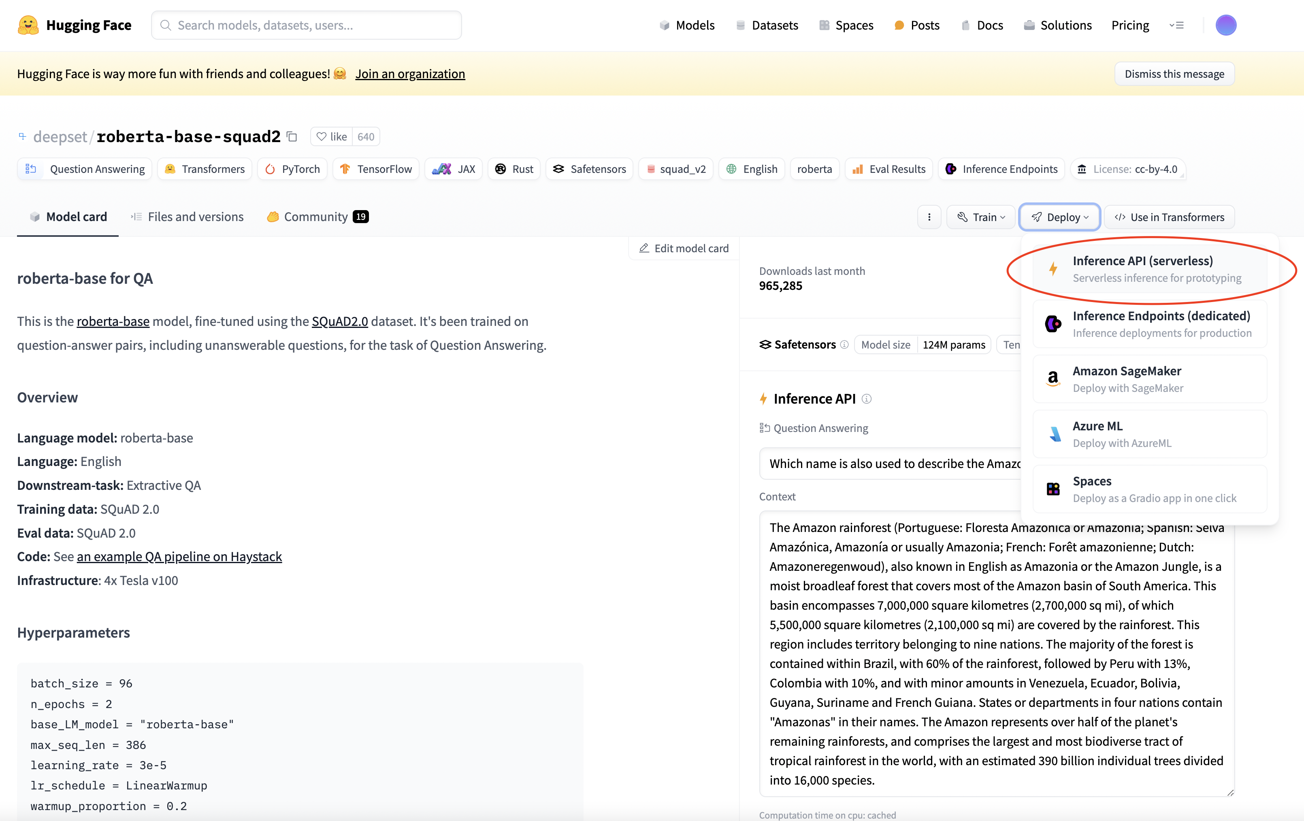Screen dimensions: 1304x821
Task: Click the info icon beside Safetensors
Action: pos(844,345)
